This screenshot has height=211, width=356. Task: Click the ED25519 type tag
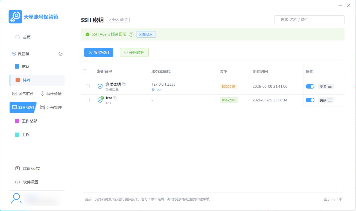pos(228,86)
